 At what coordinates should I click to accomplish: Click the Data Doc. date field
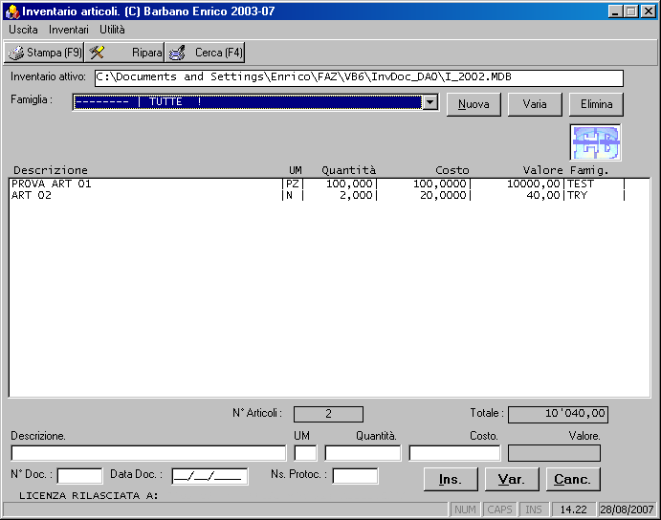coord(209,476)
